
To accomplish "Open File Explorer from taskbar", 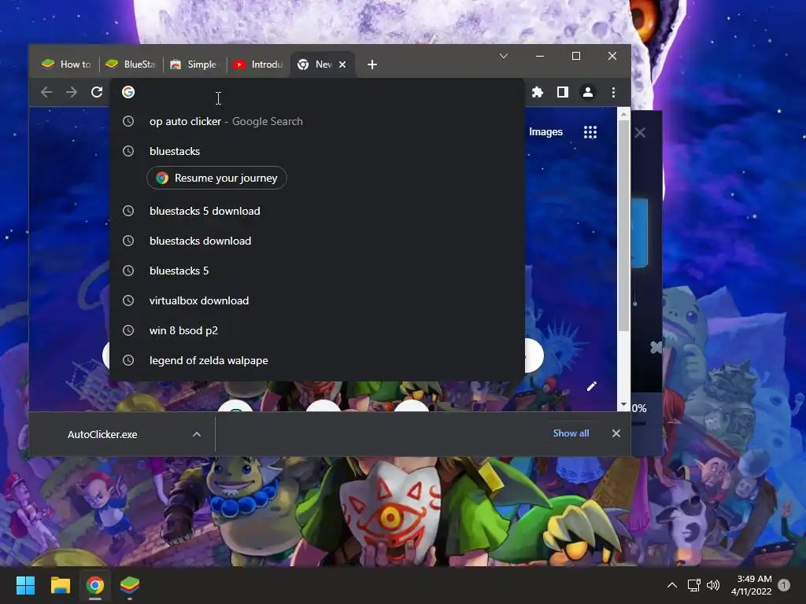I will [60, 585].
